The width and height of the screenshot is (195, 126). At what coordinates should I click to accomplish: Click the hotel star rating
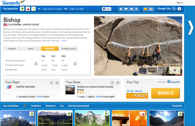point(83,92)
